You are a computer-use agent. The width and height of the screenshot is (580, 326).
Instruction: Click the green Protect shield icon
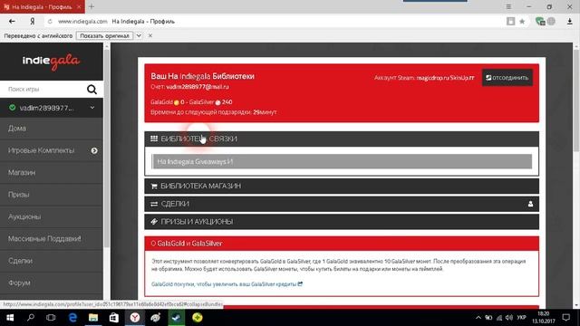pyautogui.click(x=540, y=22)
